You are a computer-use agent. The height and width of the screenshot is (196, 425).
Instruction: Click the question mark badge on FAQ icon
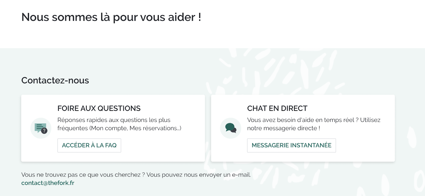click(x=44, y=130)
